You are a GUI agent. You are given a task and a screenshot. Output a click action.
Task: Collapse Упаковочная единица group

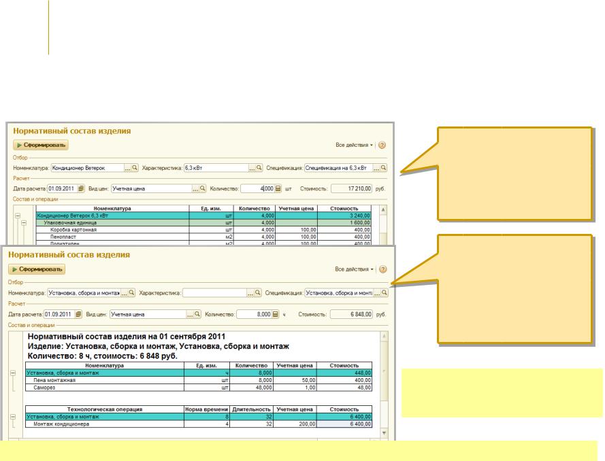(x=24, y=223)
